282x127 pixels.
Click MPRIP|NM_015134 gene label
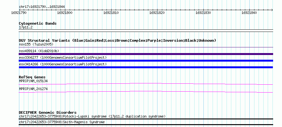tap(33, 81)
